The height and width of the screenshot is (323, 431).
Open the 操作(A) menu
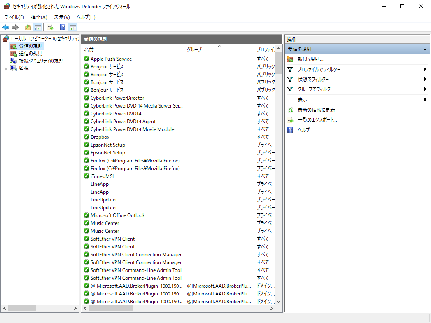click(x=39, y=17)
